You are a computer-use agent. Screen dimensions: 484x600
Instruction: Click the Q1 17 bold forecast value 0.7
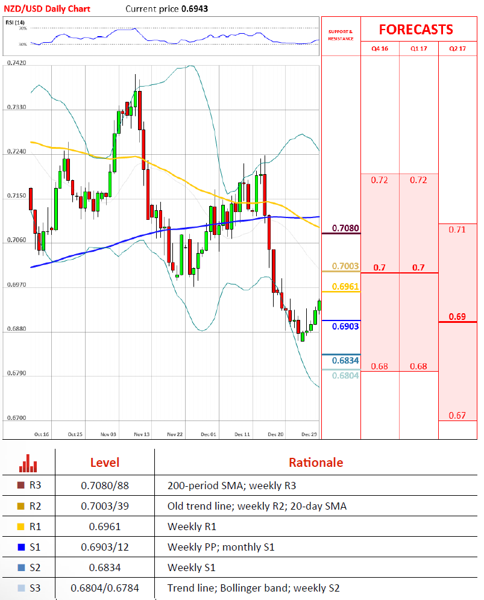(x=418, y=267)
